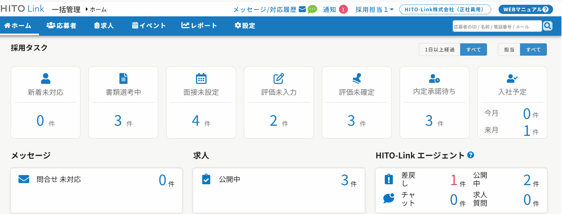Click the pencil edit icon on 評価未入力 card
This screenshot has height=214, width=562.
tap(279, 78)
